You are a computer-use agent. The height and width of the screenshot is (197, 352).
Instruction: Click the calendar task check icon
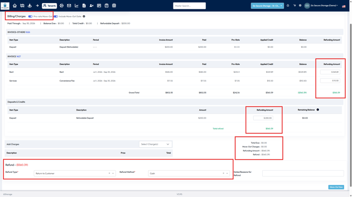[107, 6]
